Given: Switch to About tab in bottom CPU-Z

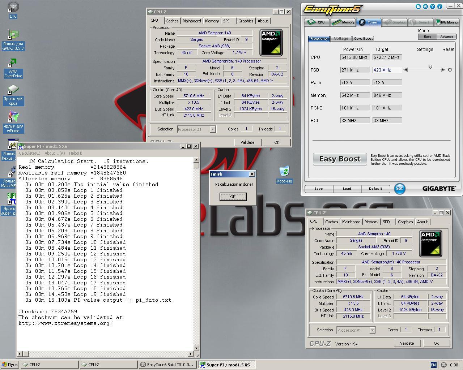Looking at the screenshot, I should click(x=422, y=222).
